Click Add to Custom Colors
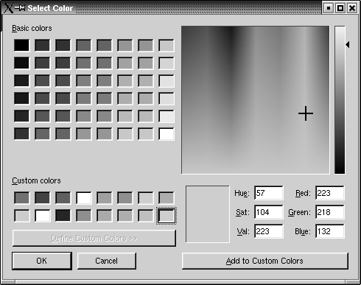 pos(264,261)
